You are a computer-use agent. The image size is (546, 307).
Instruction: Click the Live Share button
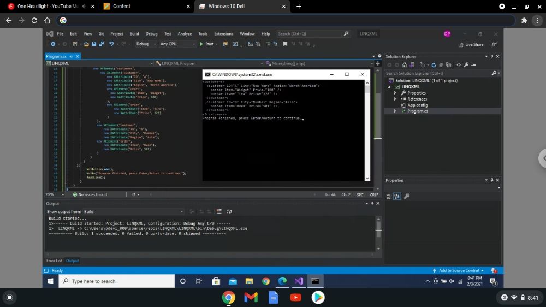pos(471,44)
